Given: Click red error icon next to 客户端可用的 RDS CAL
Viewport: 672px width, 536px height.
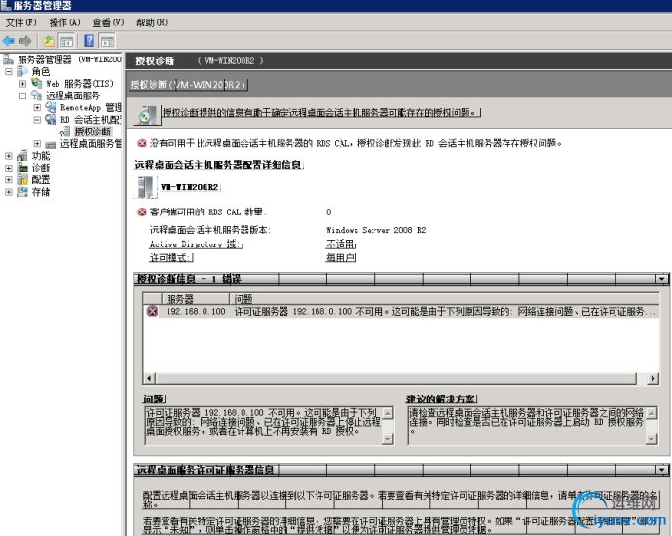Looking at the screenshot, I should 142,211.
